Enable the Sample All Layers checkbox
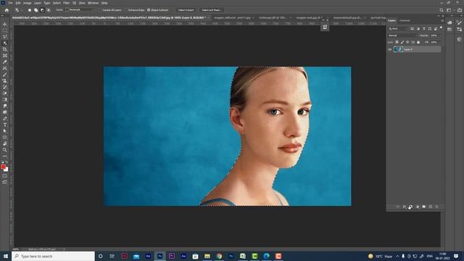 pyautogui.click(x=100, y=10)
